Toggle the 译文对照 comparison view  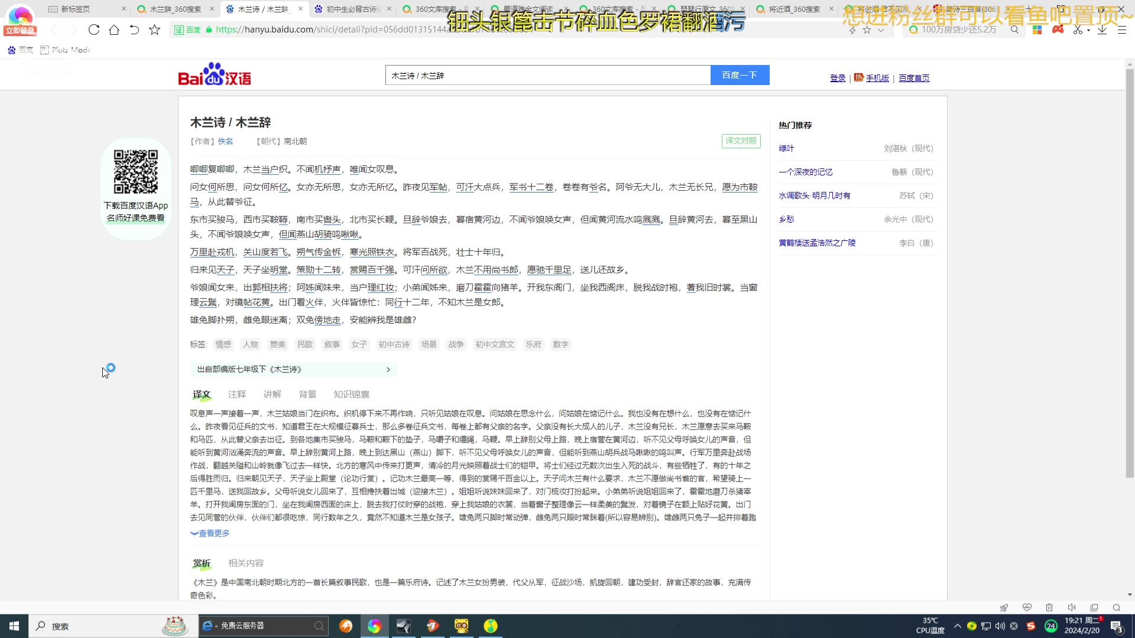point(741,141)
